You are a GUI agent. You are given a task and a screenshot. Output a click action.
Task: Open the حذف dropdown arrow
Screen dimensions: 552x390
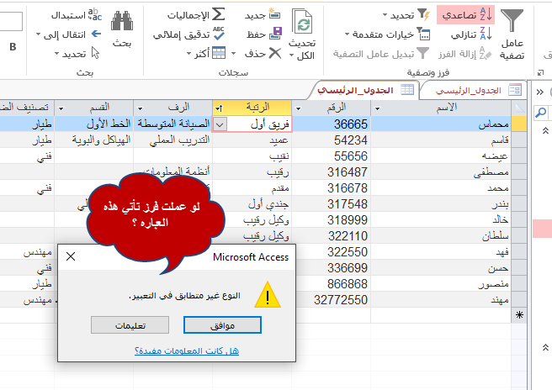tap(233, 54)
